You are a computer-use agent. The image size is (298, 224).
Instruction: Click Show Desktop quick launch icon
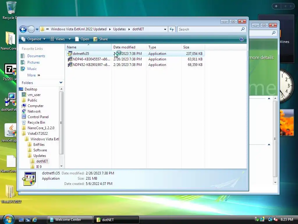click(x=21, y=220)
